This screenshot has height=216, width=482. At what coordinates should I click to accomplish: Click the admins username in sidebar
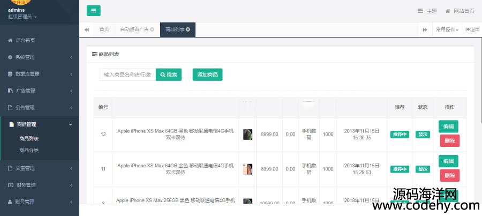tap(16, 10)
